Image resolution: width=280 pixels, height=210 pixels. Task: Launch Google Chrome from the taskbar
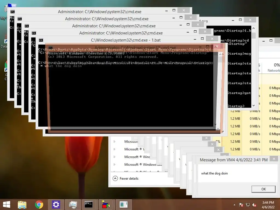click(x=39, y=205)
